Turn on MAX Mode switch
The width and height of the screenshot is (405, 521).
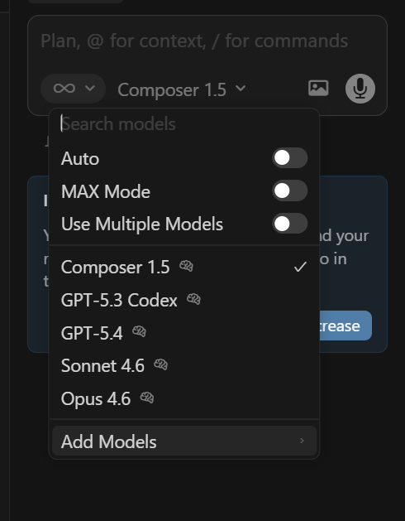tap(290, 191)
